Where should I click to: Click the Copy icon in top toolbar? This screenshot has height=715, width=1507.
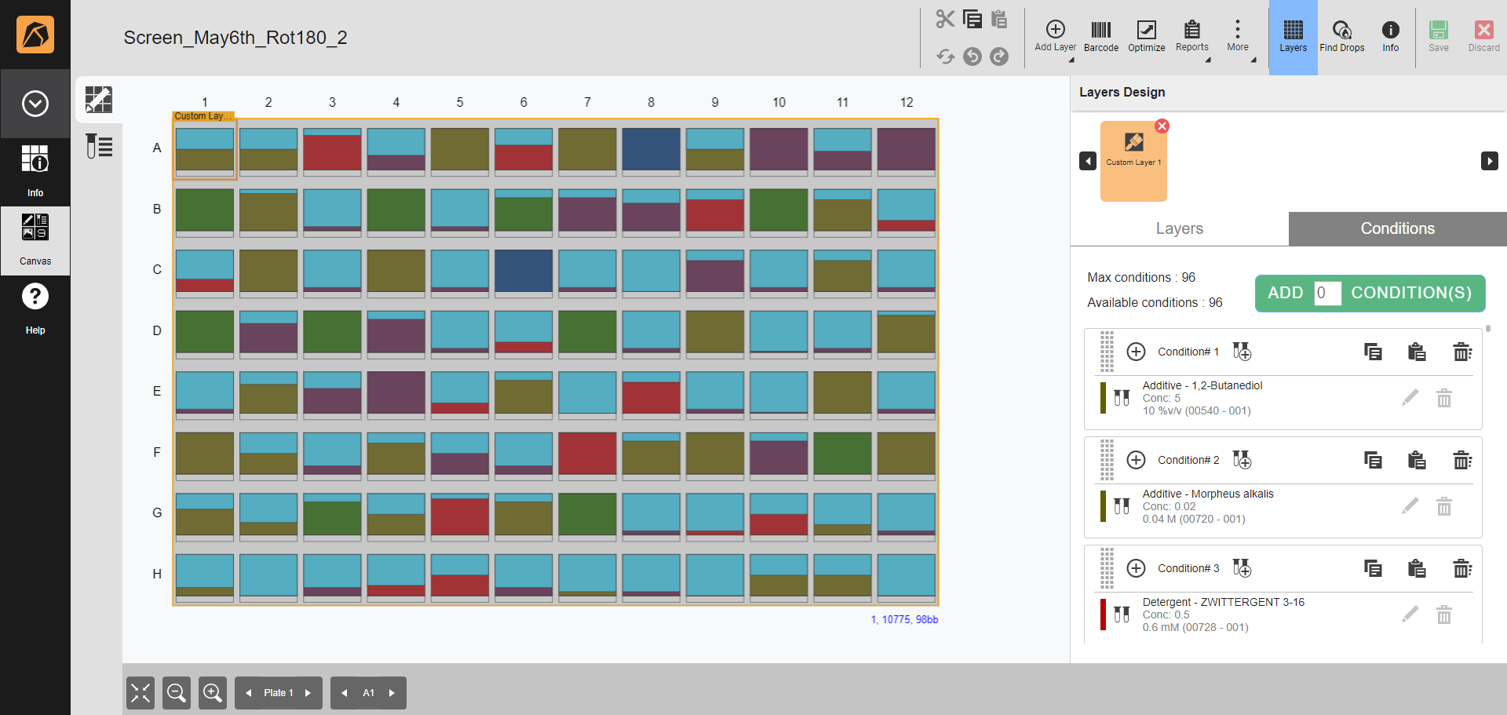(972, 19)
